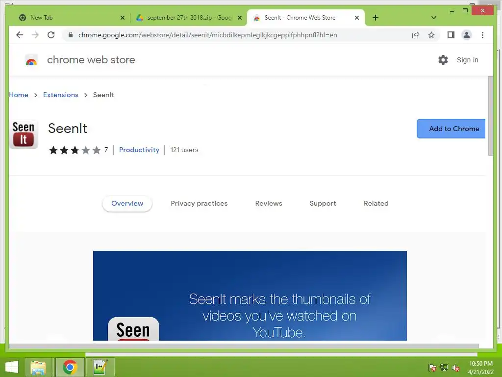The image size is (502, 377).
Task: Close the SeenIt Chrome Web Store tab
Action: tap(357, 18)
